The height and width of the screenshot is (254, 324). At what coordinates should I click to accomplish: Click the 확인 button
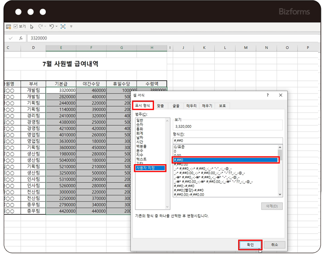click(250, 244)
